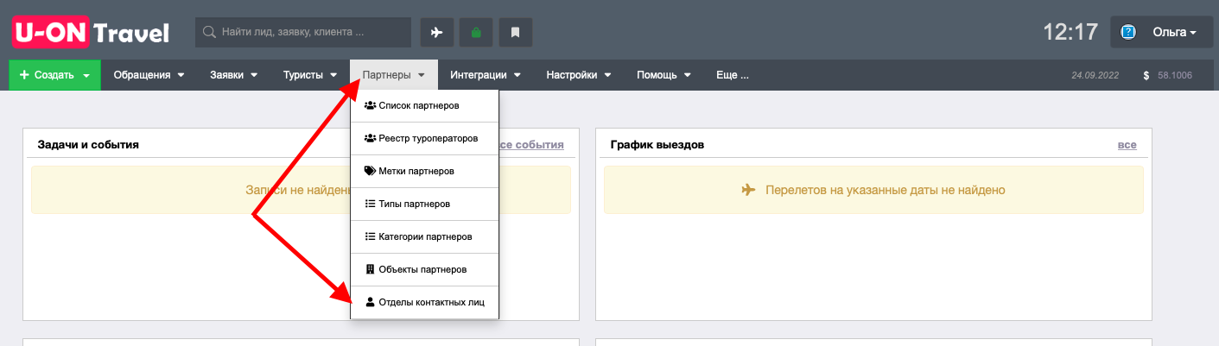Click the people icon beside Реестр туроператоров
Viewport: 1219px width, 346px height.
pyautogui.click(x=370, y=138)
